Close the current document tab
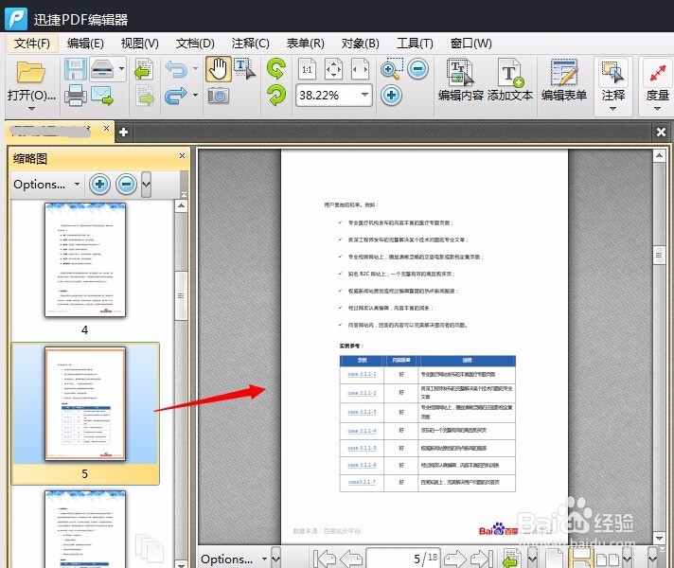Image resolution: width=674 pixels, height=568 pixels. (x=106, y=129)
